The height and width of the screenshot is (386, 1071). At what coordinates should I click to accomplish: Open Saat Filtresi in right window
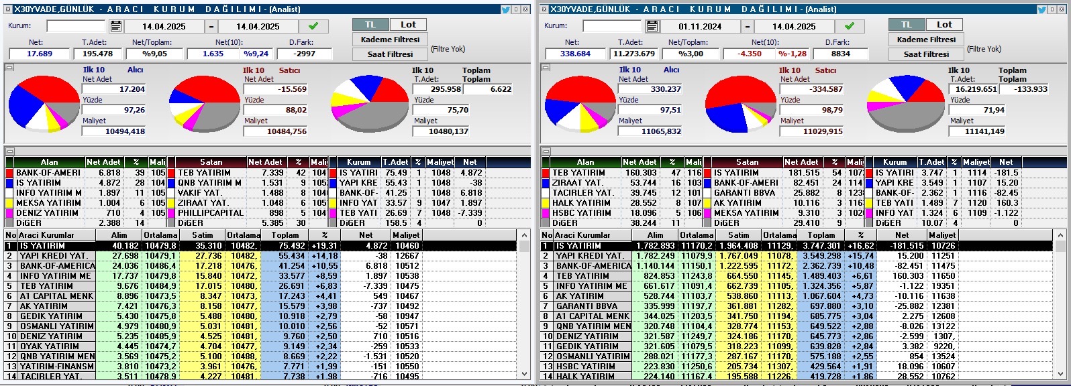coord(926,54)
